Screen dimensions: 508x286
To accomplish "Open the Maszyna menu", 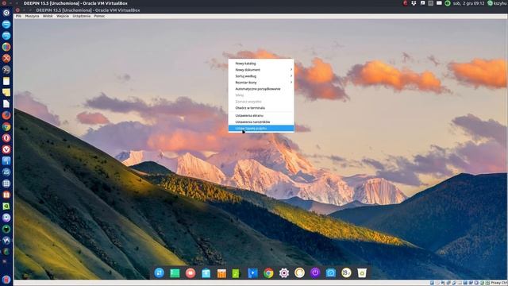I will [x=32, y=16].
